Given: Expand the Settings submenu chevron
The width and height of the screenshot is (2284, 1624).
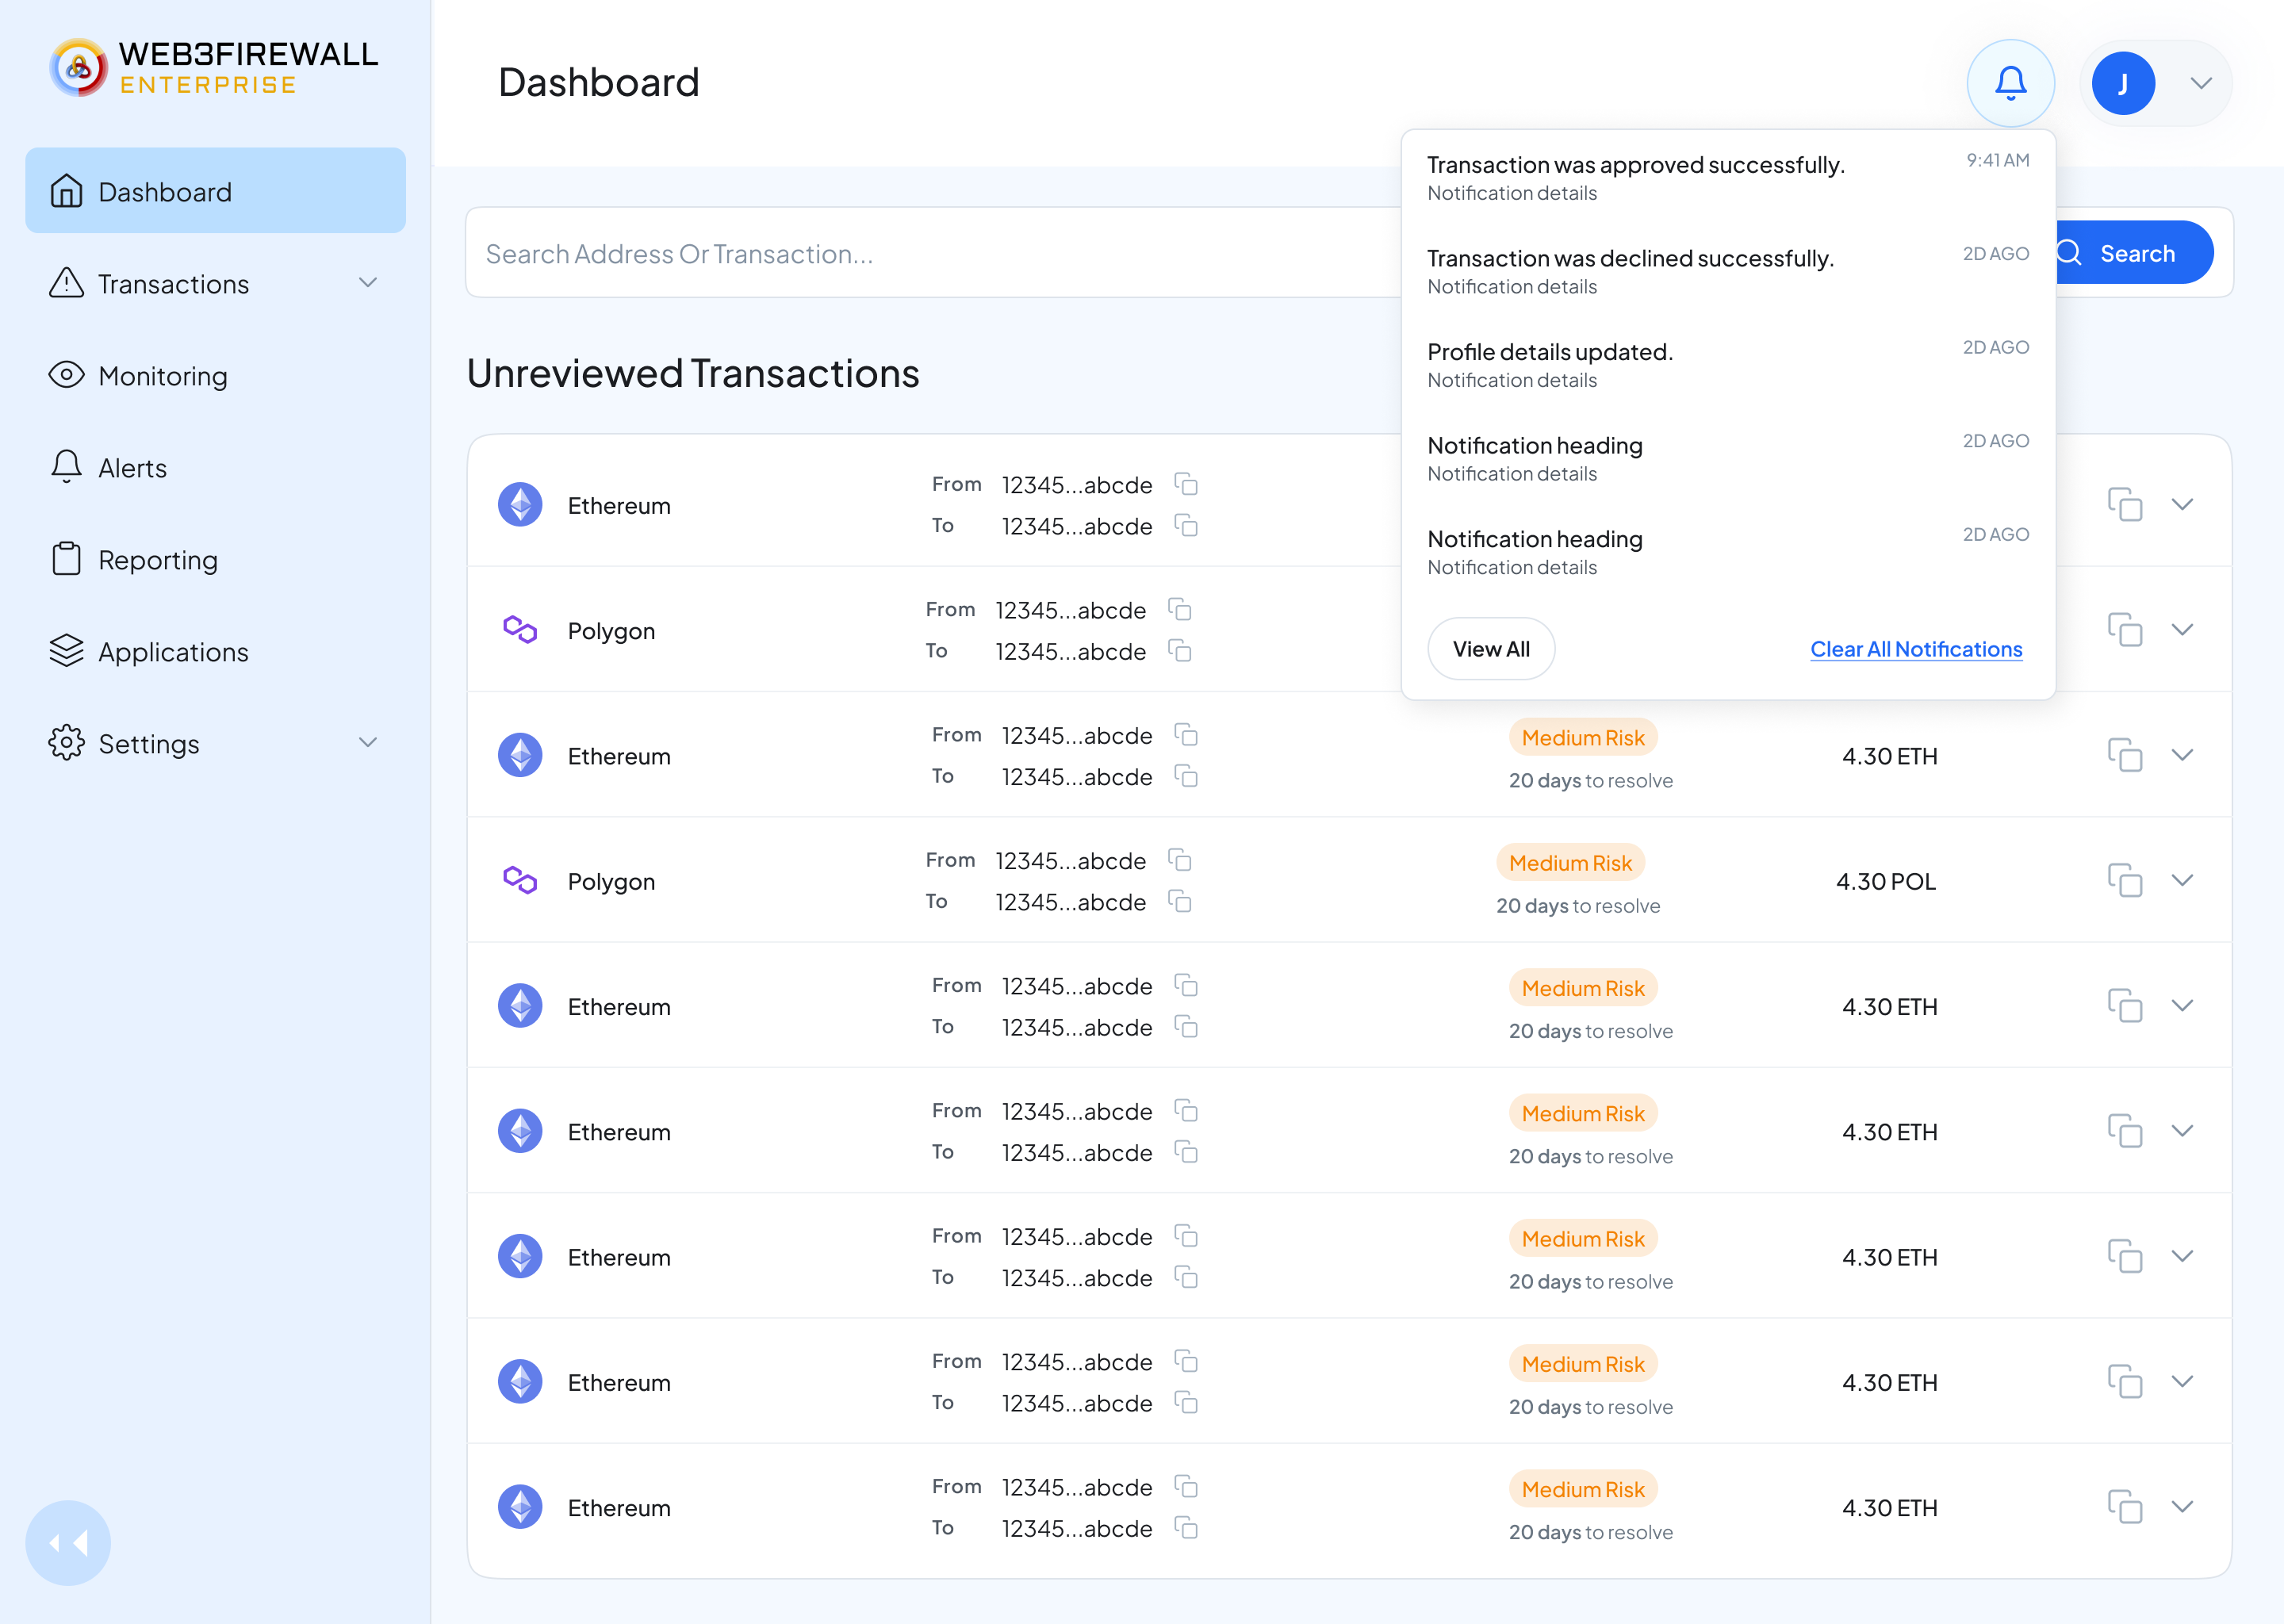Looking at the screenshot, I should [x=368, y=742].
